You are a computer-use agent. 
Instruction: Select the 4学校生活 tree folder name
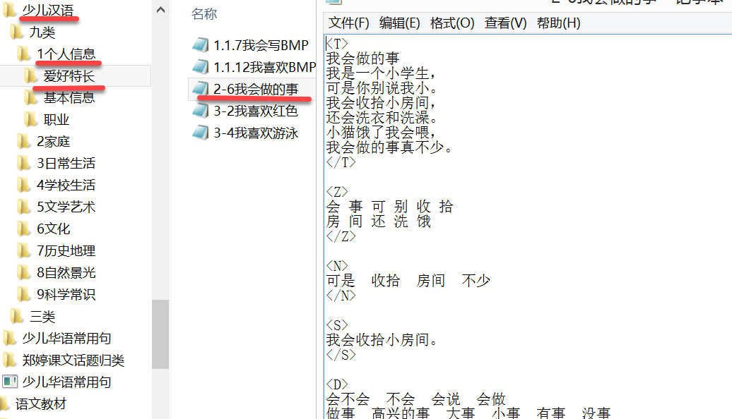66,185
